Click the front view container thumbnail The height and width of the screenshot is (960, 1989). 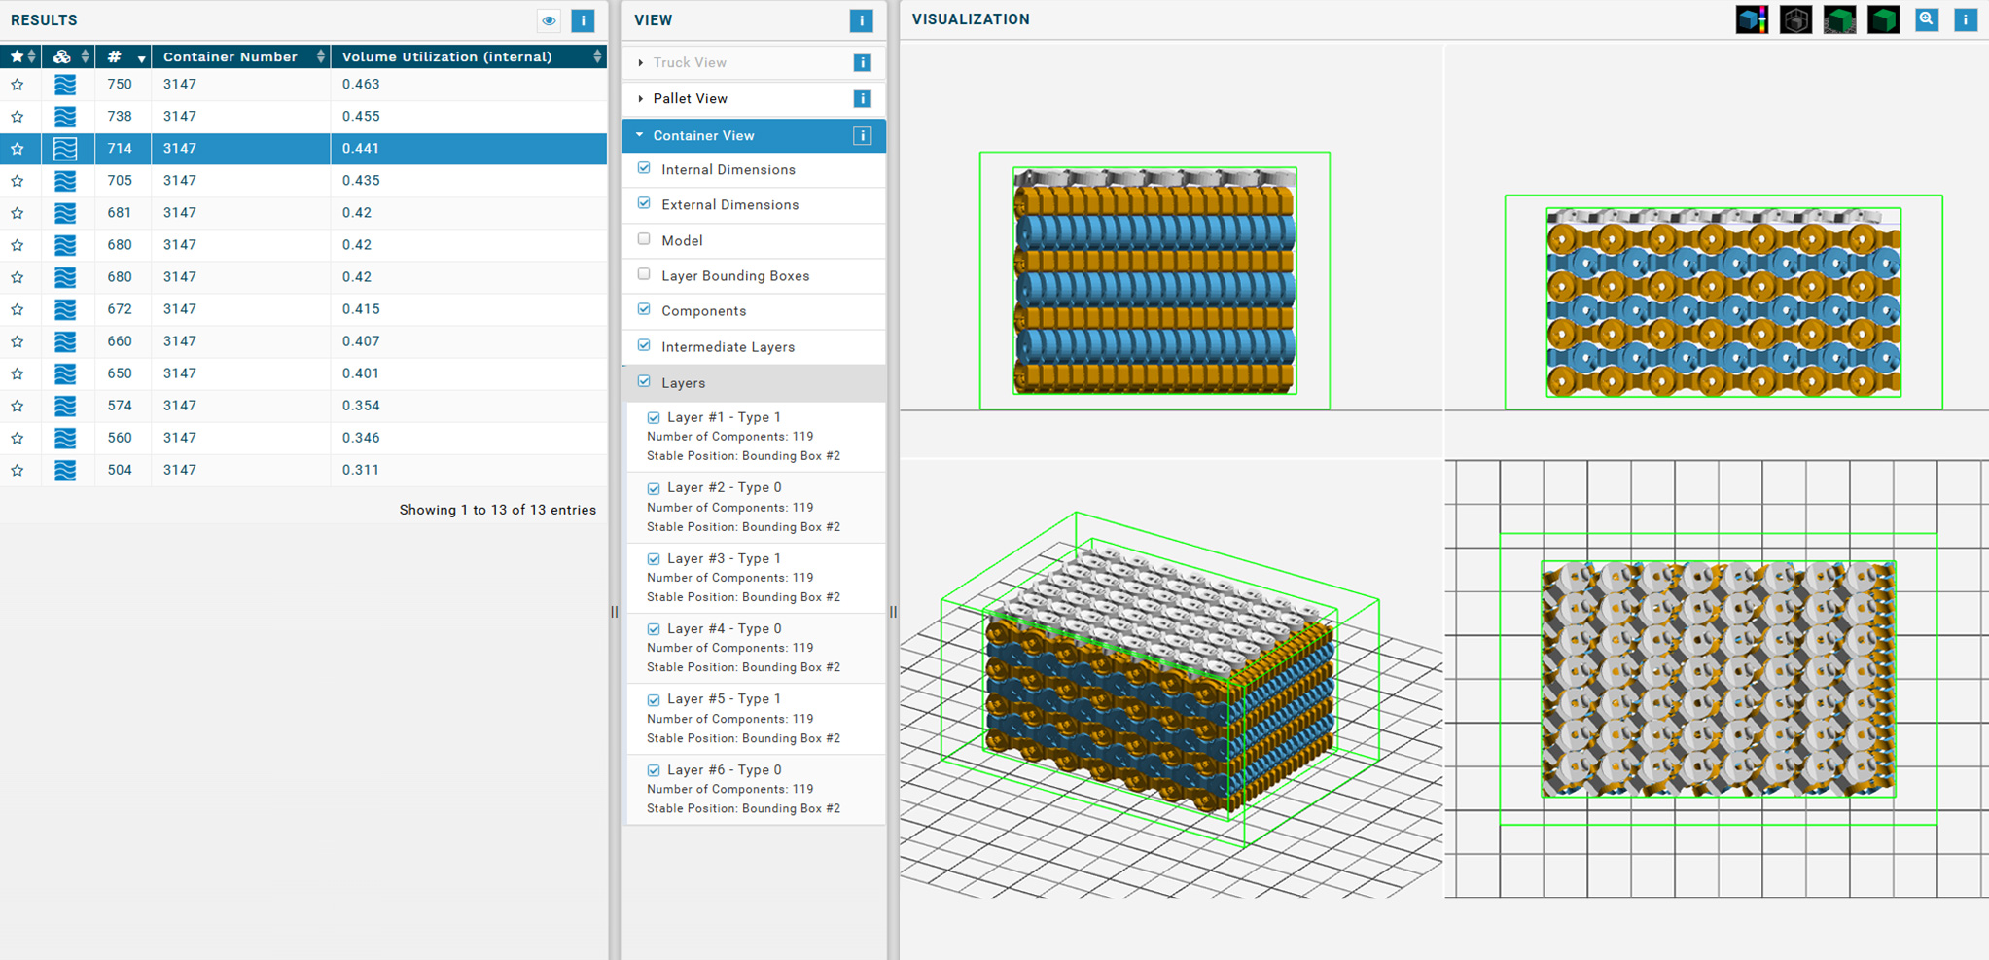[x=1154, y=280]
